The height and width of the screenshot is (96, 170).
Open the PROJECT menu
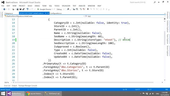(x=22, y=6)
